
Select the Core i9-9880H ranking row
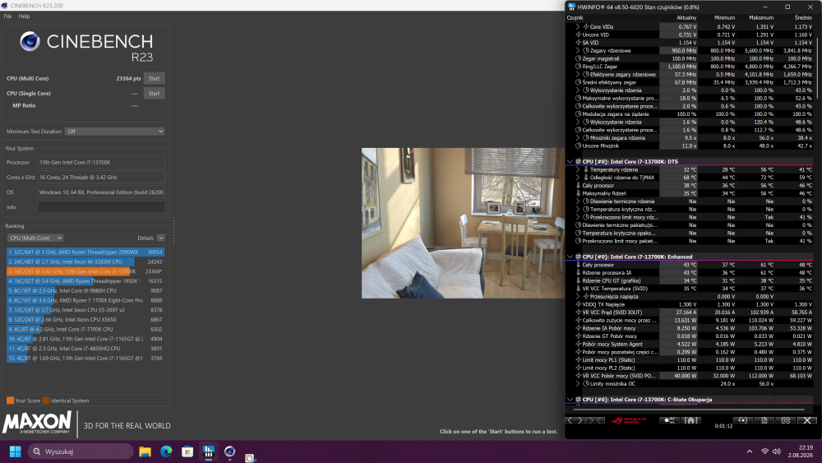(x=85, y=290)
